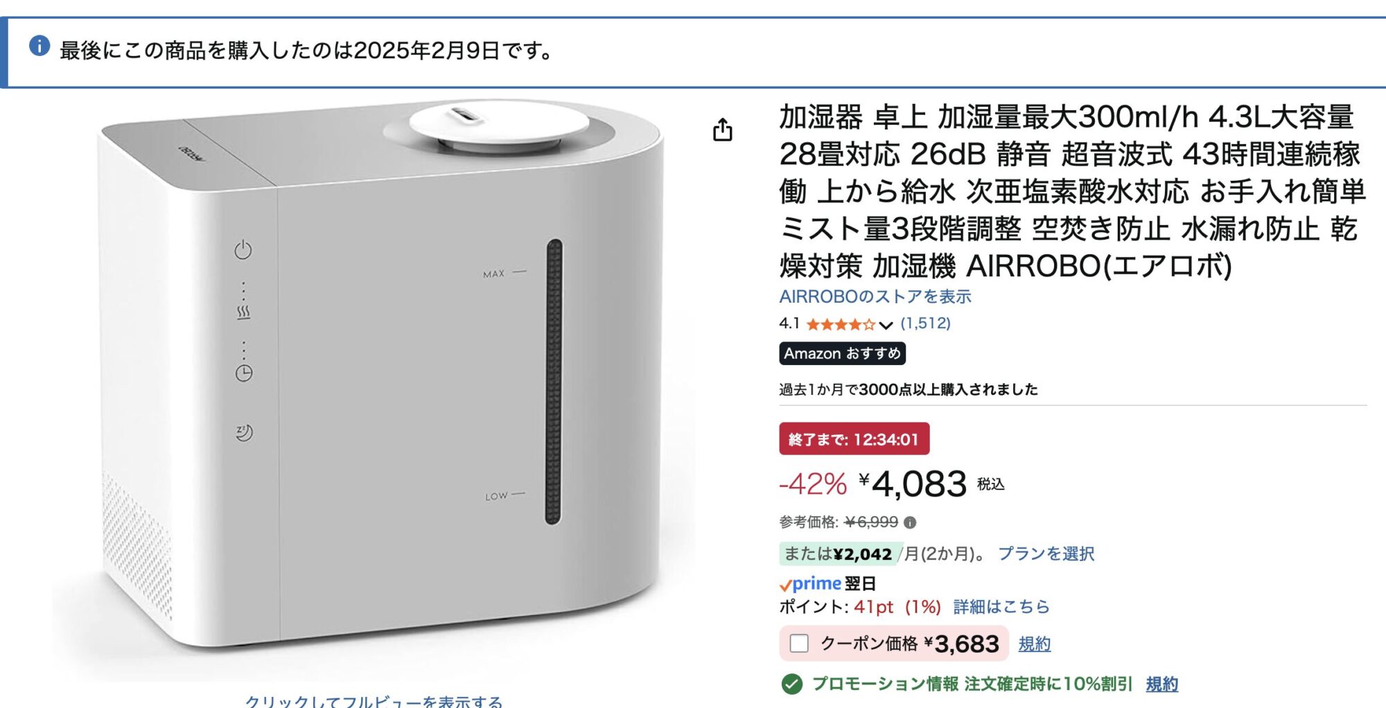Expand the rating breakdown chevron arrow

click(x=886, y=325)
